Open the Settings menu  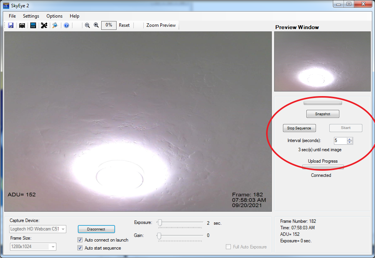coord(31,16)
